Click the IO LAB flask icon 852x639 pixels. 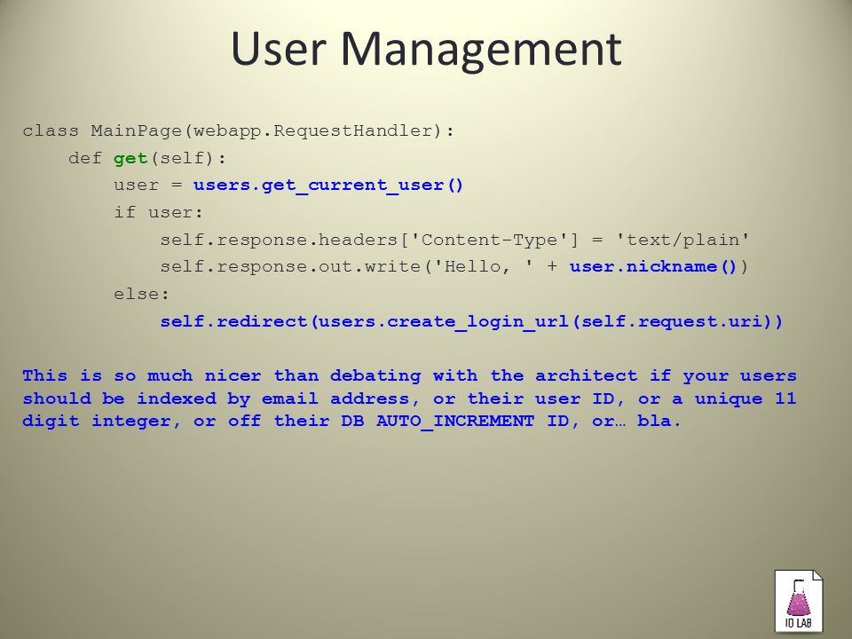pos(798,601)
